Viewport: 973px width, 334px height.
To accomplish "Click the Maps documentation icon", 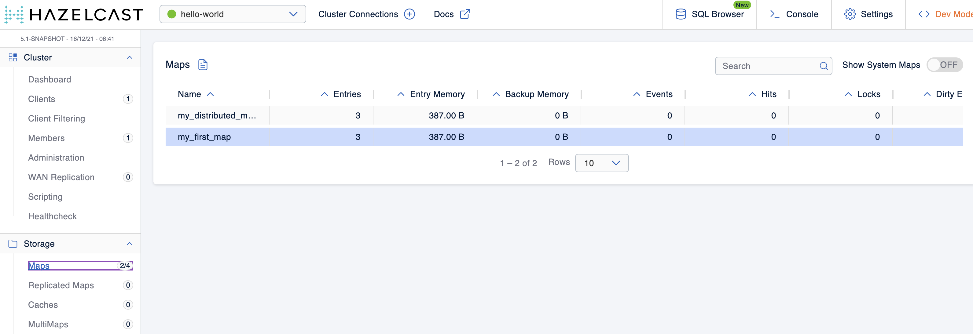I will (203, 65).
